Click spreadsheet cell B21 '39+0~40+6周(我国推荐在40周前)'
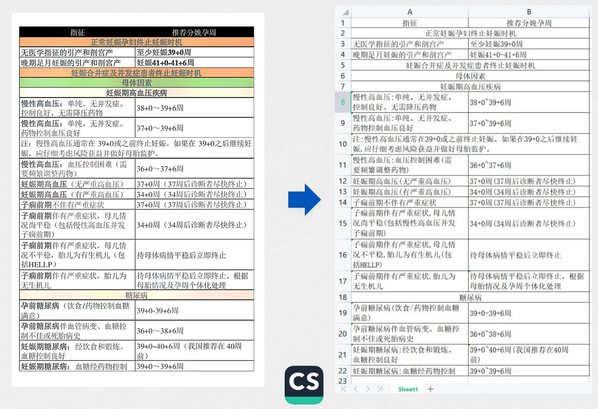 point(529,355)
